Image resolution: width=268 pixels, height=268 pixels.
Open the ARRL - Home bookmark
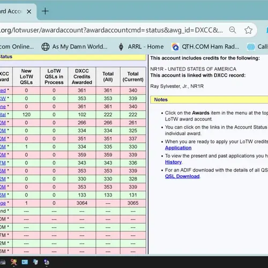[x=141, y=47]
